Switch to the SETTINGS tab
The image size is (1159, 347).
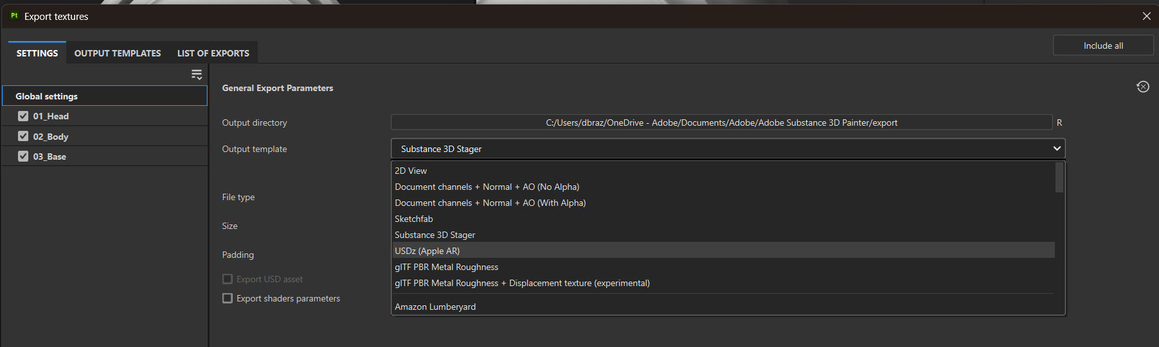pyautogui.click(x=37, y=53)
